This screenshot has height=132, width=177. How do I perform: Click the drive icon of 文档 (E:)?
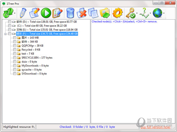click(14, 30)
